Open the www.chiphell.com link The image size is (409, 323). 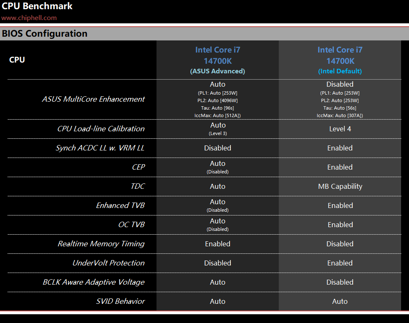(x=29, y=18)
